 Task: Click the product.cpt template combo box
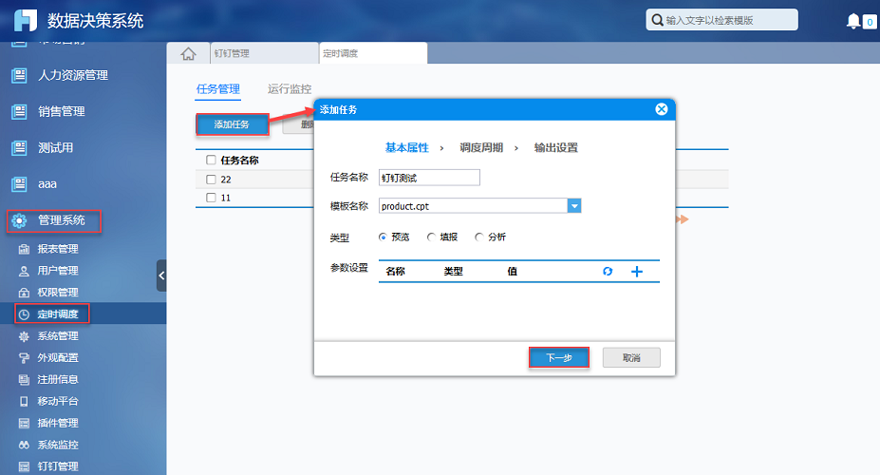(479, 206)
